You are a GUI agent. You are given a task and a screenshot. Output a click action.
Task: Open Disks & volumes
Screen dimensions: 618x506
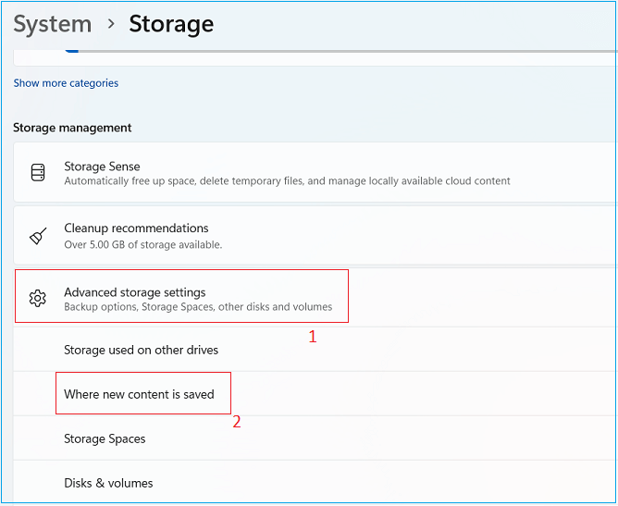coord(108,483)
